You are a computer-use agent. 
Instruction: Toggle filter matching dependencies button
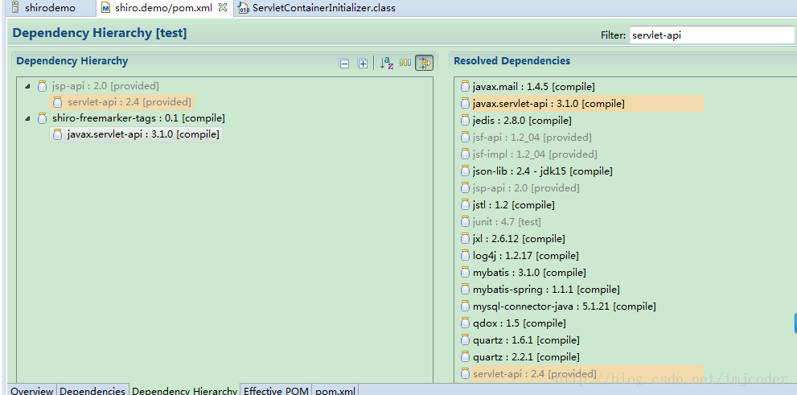pyautogui.click(x=425, y=63)
